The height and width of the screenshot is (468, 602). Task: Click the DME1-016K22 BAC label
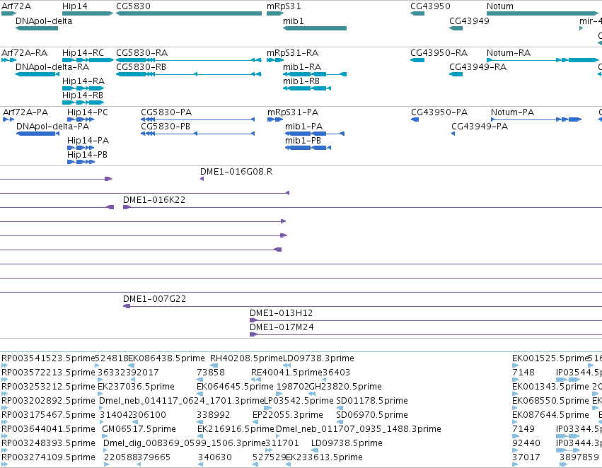pyautogui.click(x=154, y=200)
